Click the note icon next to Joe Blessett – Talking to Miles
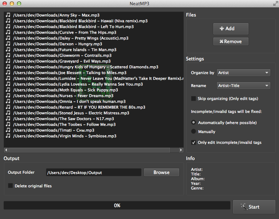 (x=8, y=73)
